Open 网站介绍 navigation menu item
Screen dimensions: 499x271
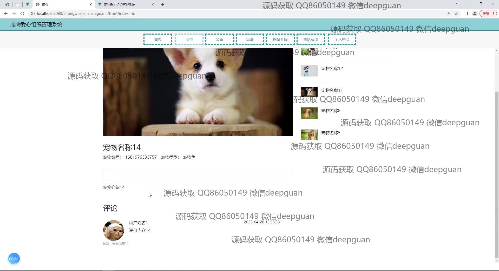(280, 39)
